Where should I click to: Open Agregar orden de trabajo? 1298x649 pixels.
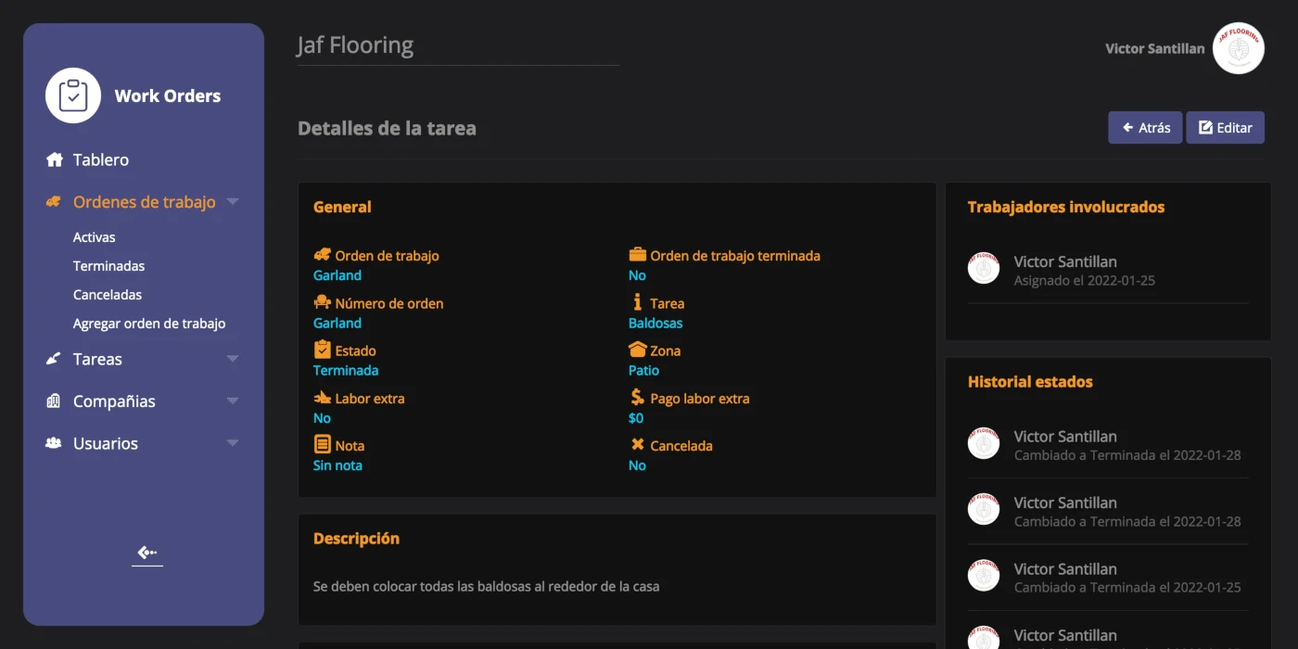tap(149, 323)
